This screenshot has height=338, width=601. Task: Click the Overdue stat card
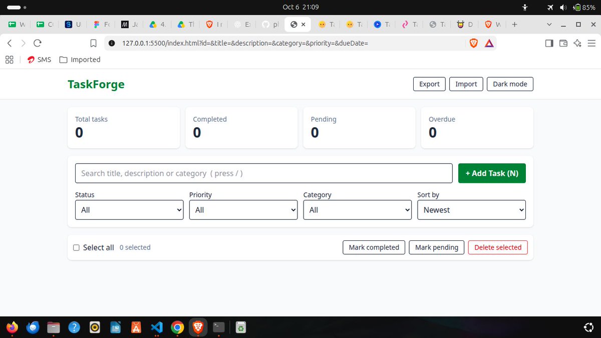pyautogui.click(x=477, y=127)
